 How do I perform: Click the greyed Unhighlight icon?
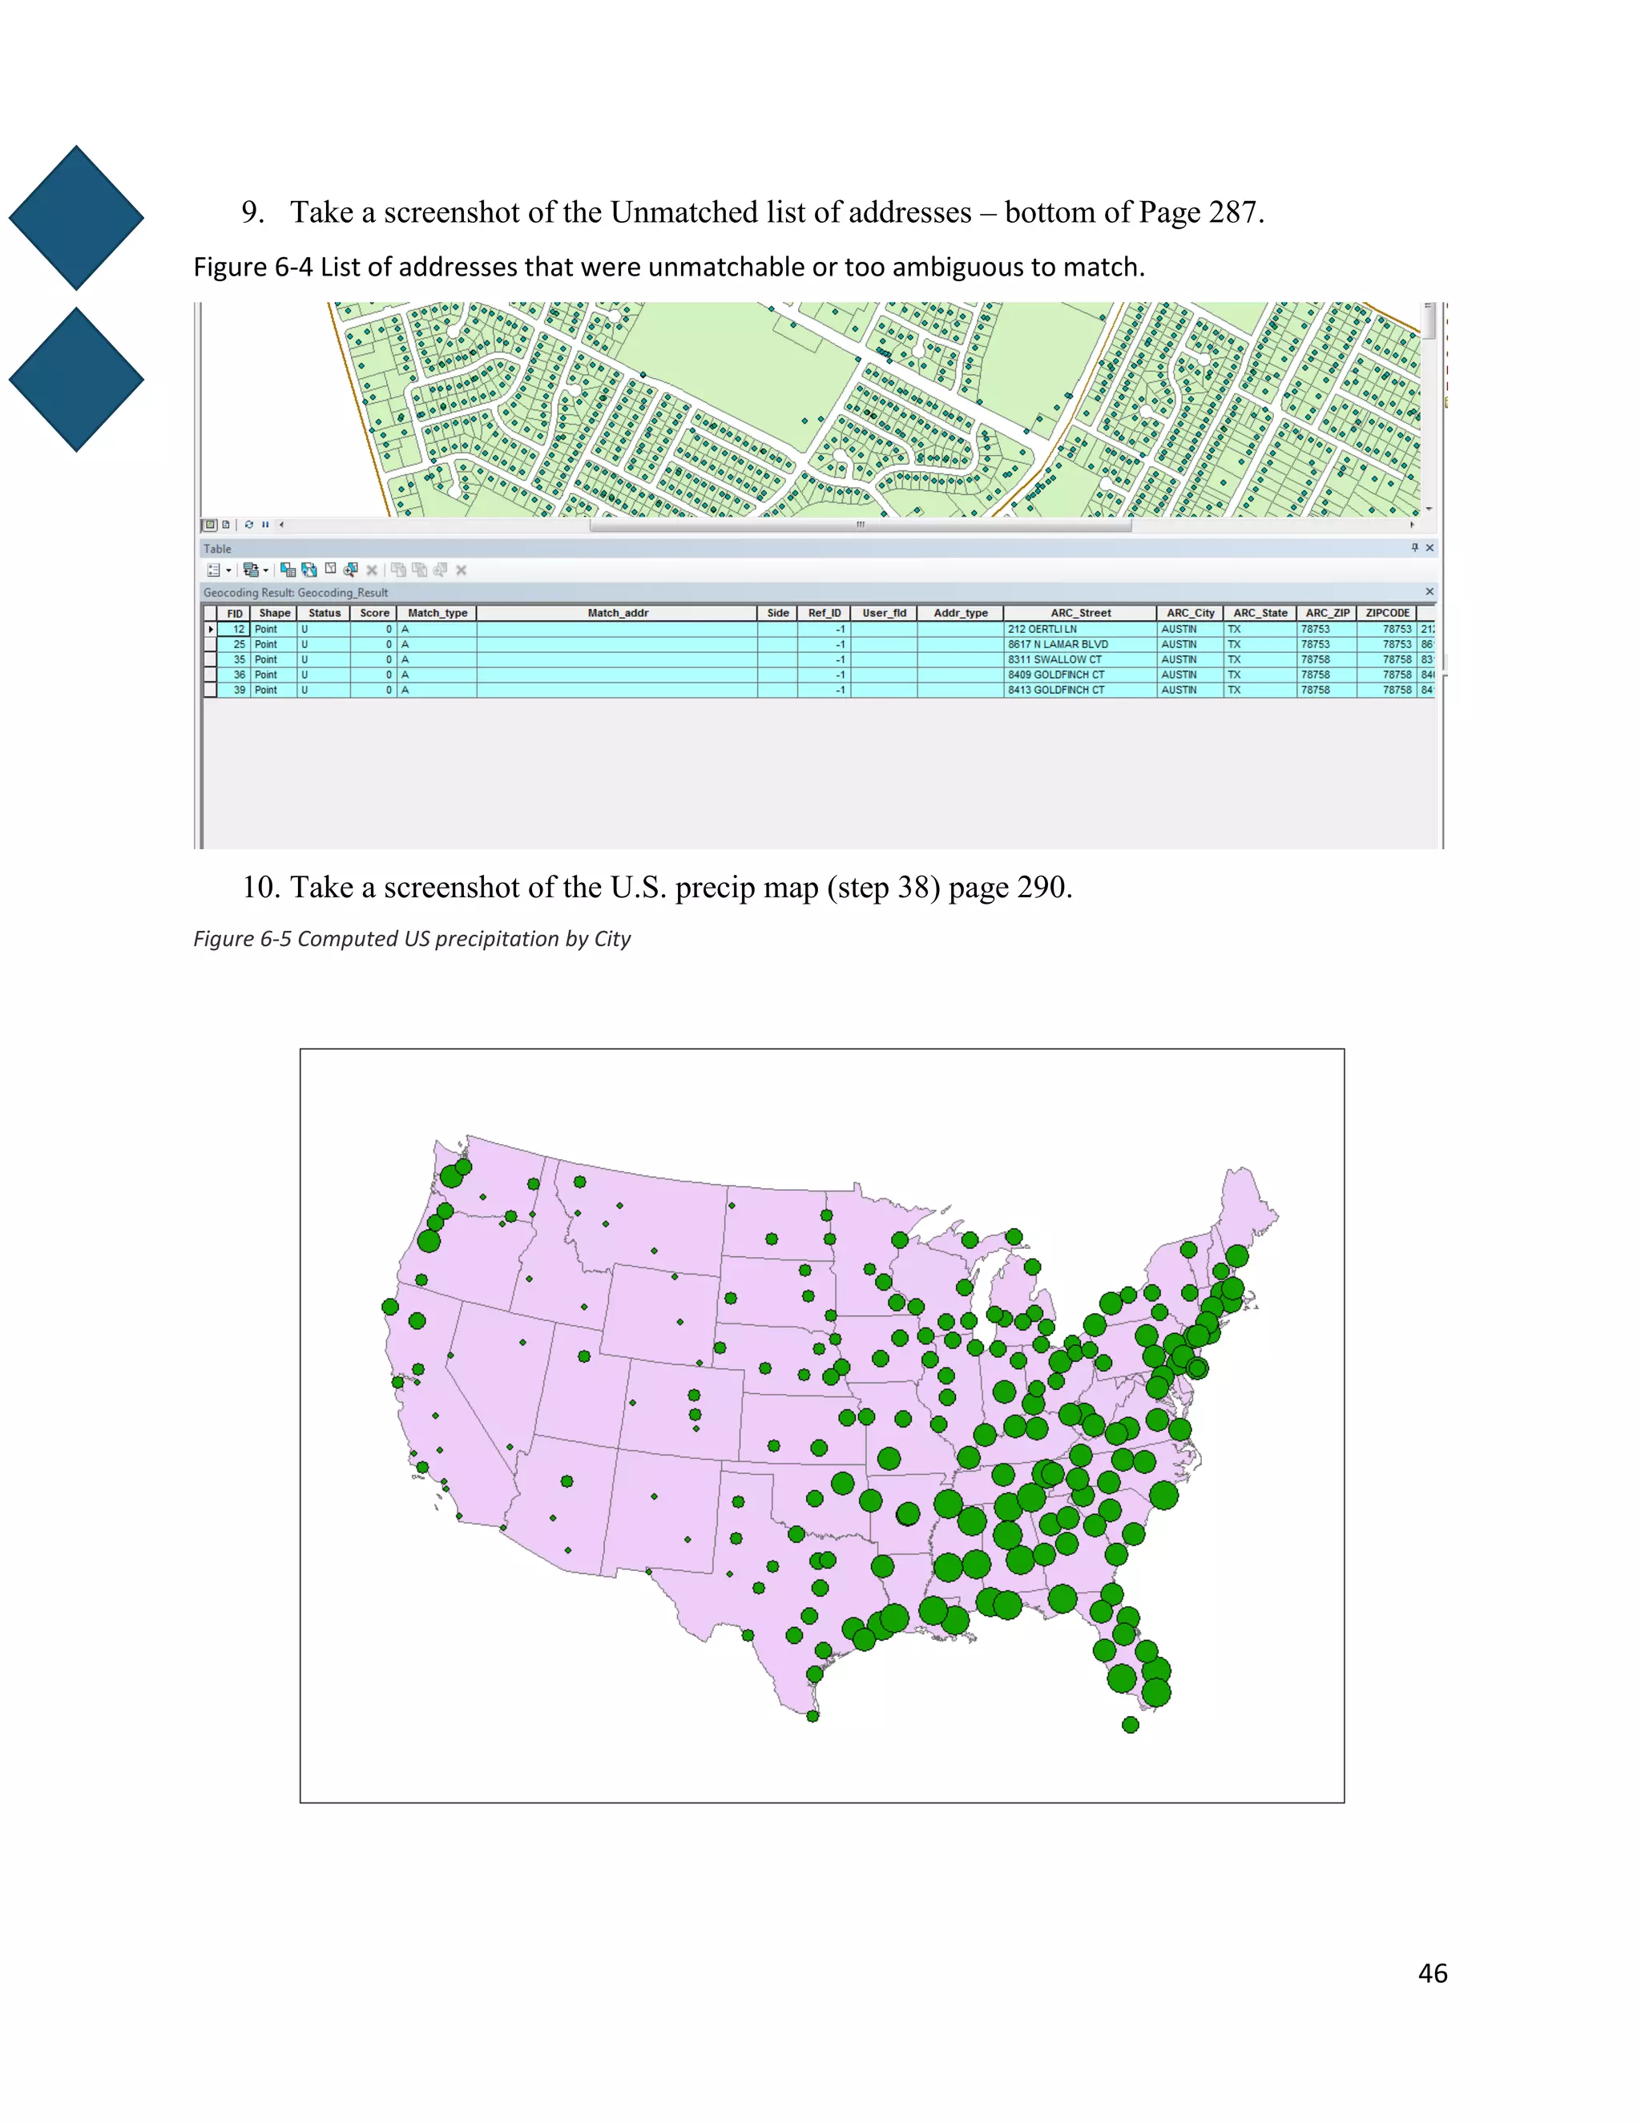point(420,570)
